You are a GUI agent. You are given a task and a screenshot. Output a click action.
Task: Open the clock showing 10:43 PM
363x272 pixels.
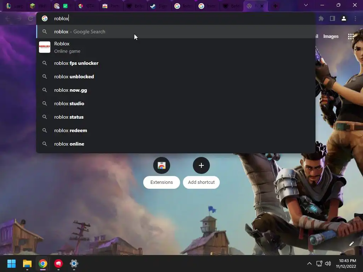click(346, 263)
